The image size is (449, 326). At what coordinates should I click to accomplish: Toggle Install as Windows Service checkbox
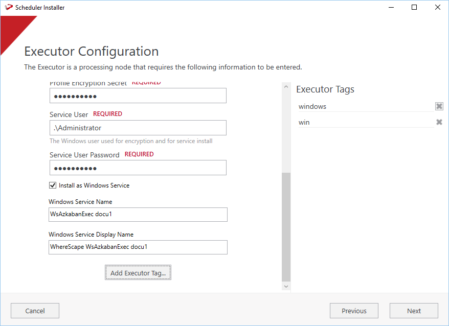point(53,185)
